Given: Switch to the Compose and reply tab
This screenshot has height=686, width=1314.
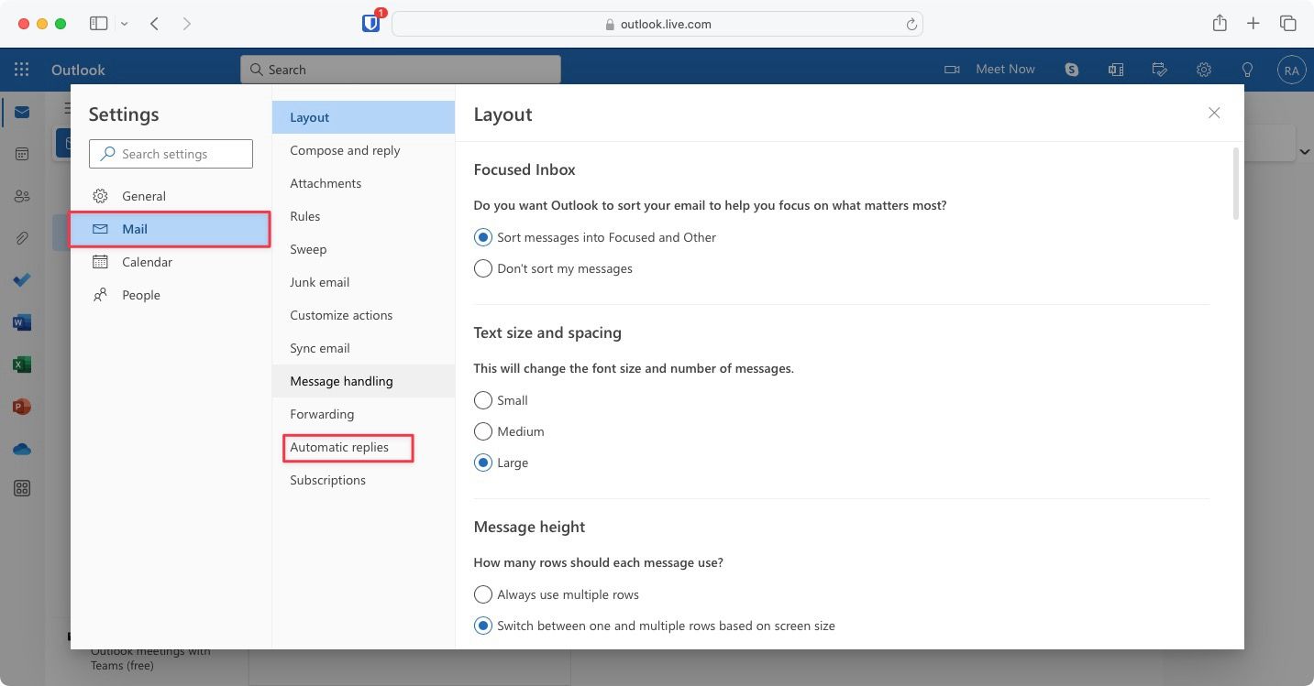Looking at the screenshot, I should pos(345,150).
